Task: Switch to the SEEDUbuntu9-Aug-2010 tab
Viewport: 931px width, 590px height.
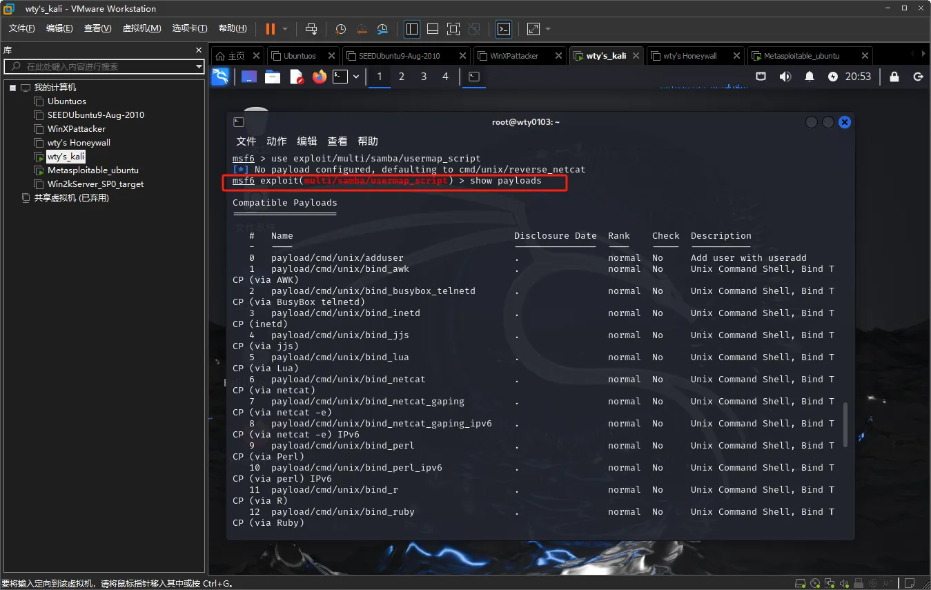Action: click(x=400, y=56)
